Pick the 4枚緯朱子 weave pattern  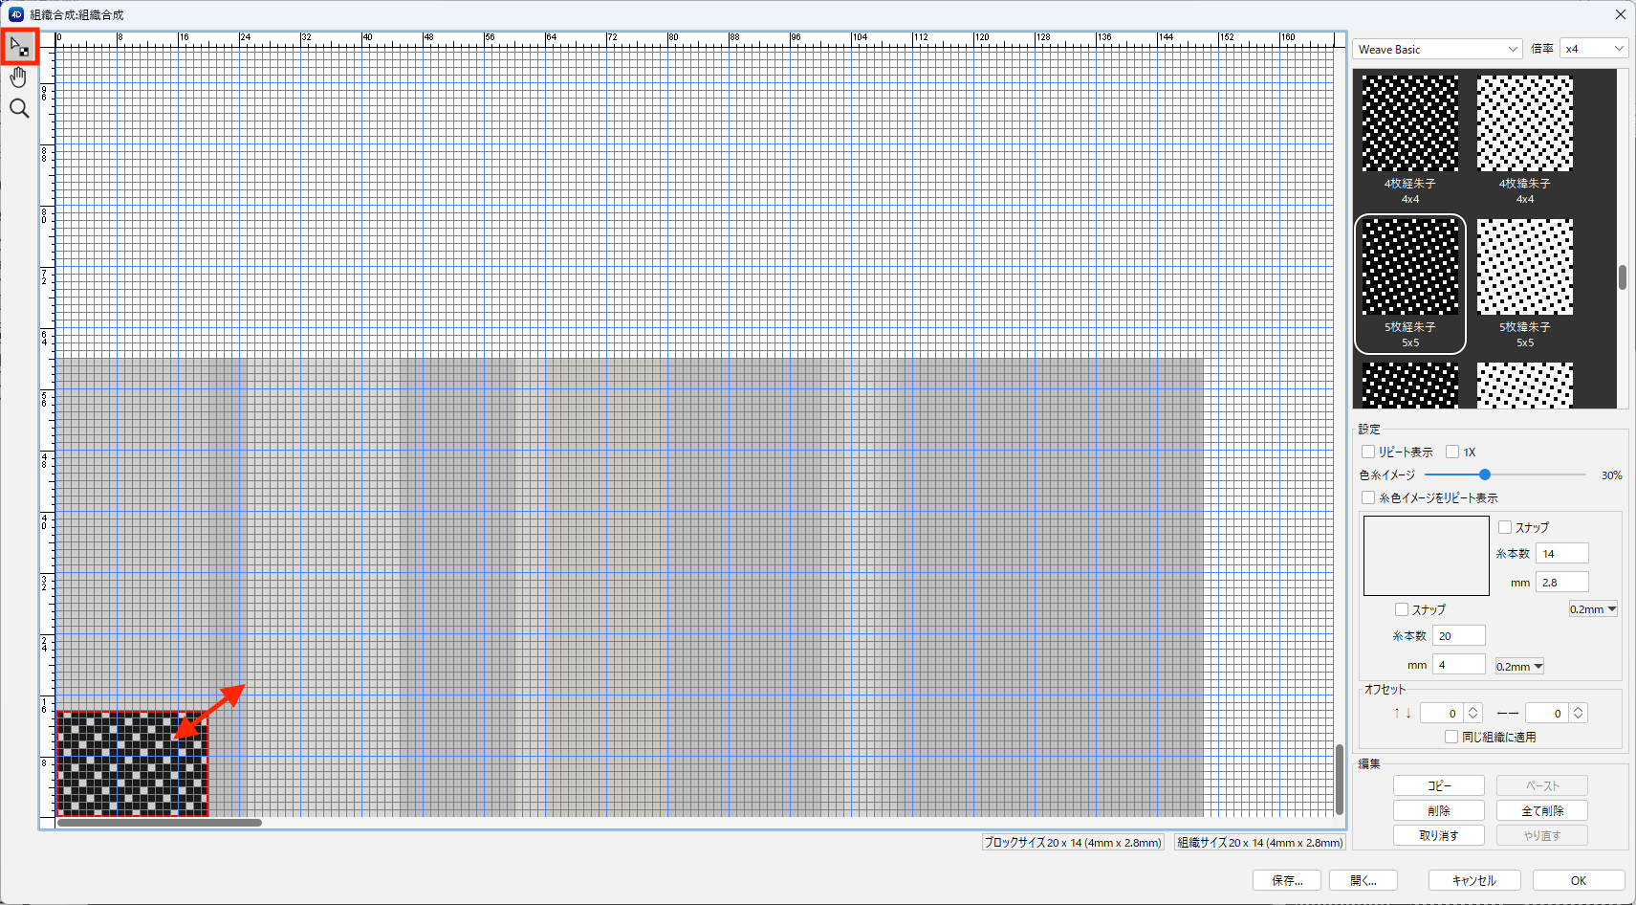click(1524, 124)
